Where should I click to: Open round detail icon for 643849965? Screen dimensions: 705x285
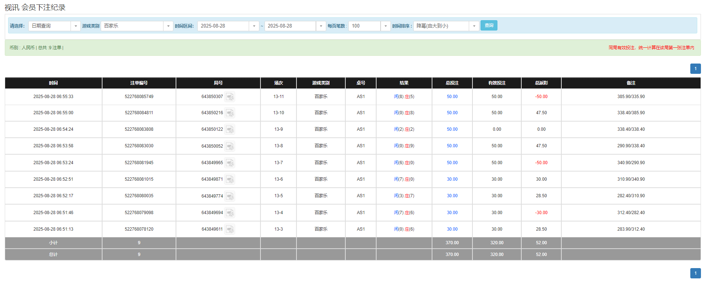click(230, 163)
